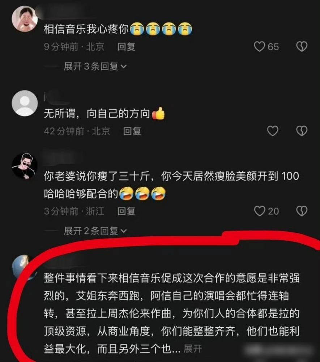Expand 展开2条回复 replies

coord(95,231)
